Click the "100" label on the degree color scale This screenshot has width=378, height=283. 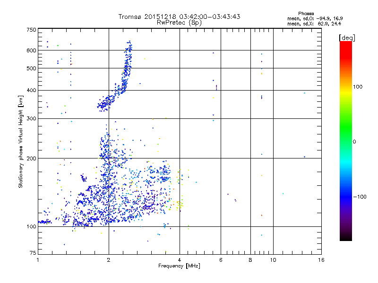pos(358,87)
